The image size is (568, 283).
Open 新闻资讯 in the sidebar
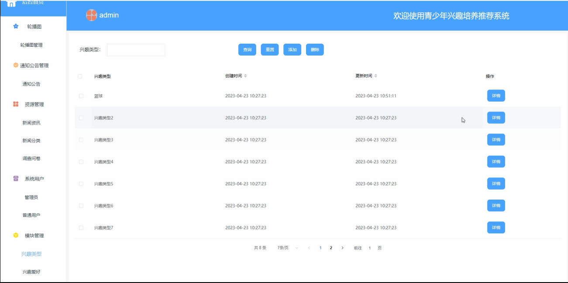31,123
